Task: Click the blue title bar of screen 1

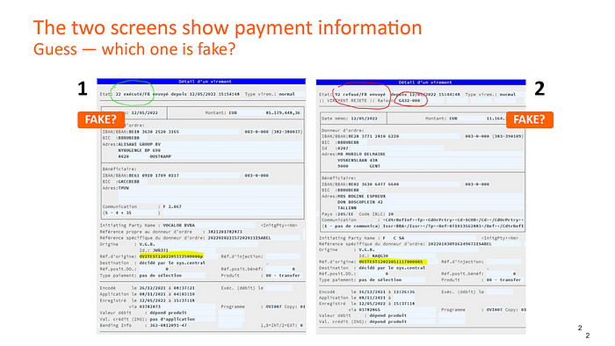Action: coord(201,82)
